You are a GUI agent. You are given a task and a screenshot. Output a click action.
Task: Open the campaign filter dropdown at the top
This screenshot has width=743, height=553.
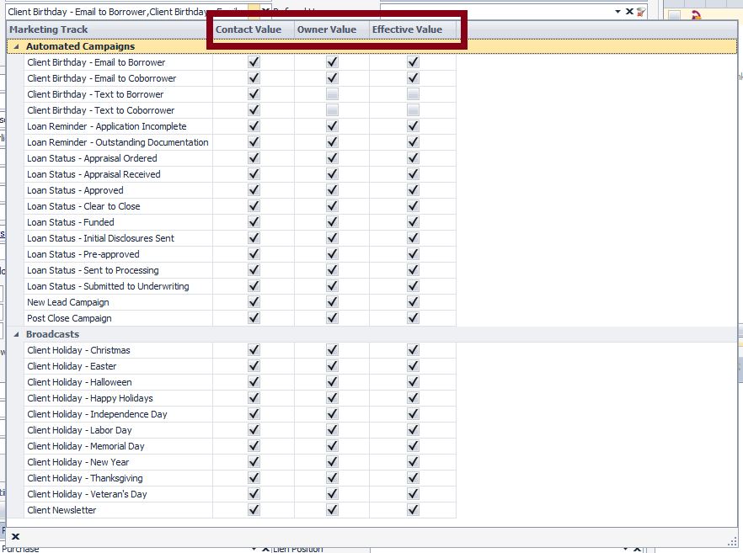pyautogui.click(x=617, y=11)
